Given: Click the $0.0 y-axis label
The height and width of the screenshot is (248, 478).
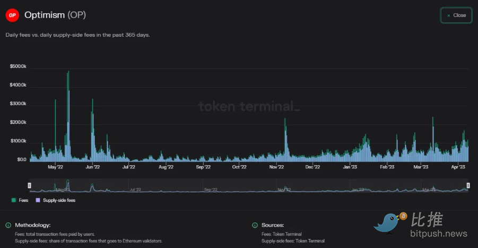Looking at the screenshot, I should 22,159.
